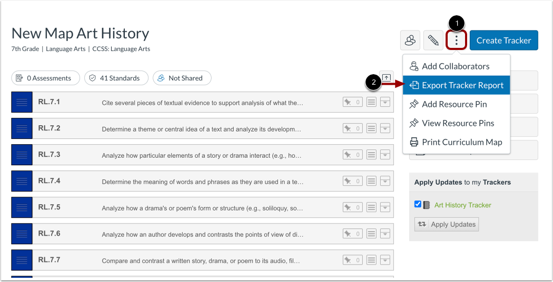This screenshot has width=553, height=282.
Task: Click the resource pin count on RL.7.5
Action: click(353, 207)
